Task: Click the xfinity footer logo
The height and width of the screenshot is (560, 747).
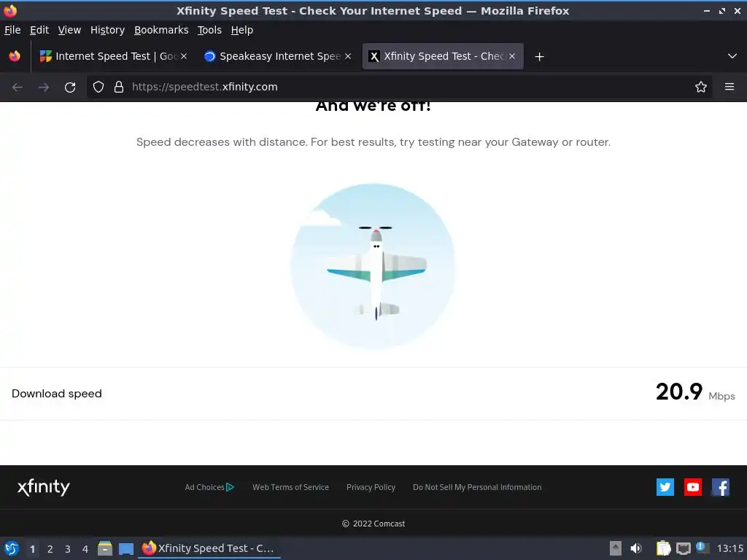Action: pos(43,487)
